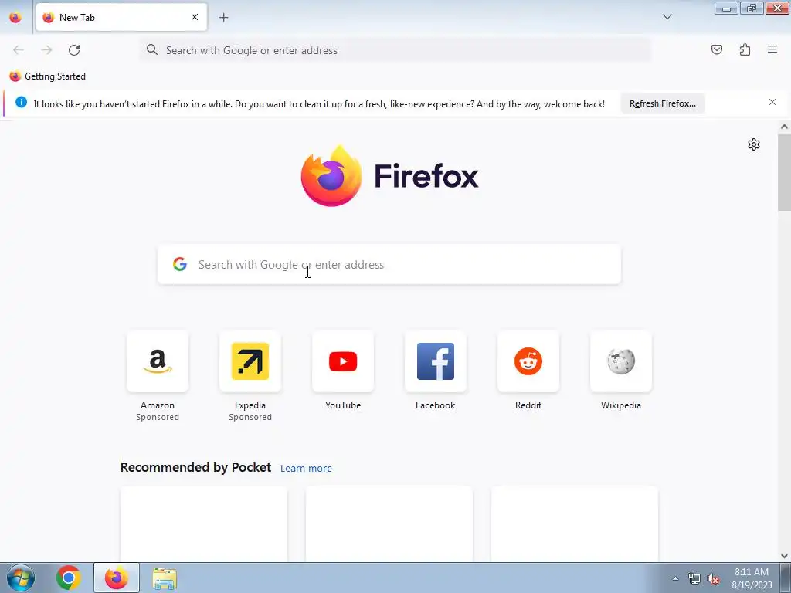Dismiss the welcome back notification bar
Screen dimensions: 791x593
772,103
